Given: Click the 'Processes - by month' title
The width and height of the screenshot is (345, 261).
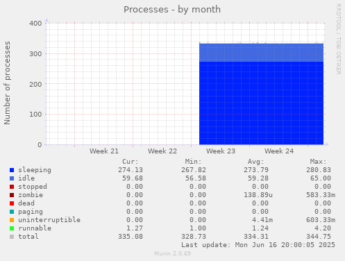Looking at the screenshot, I should [172, 10].
